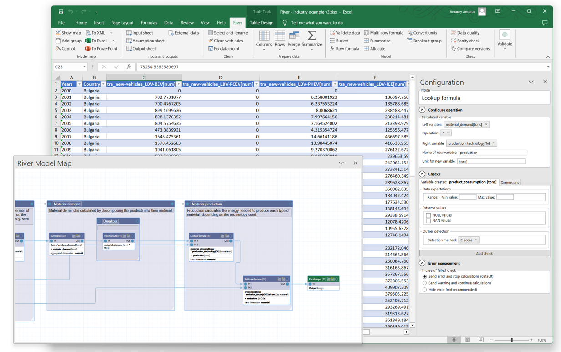This screenshot has width=561, height=352.
Task: Switch to the Table Design tab
Action: coord(262,22)
